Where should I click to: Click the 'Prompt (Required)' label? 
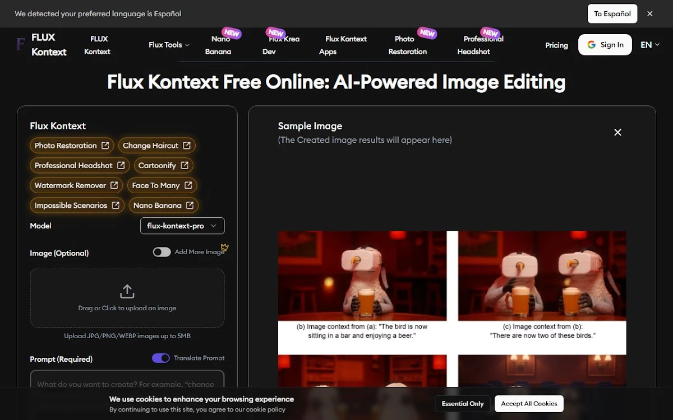(x=61, y=359)
